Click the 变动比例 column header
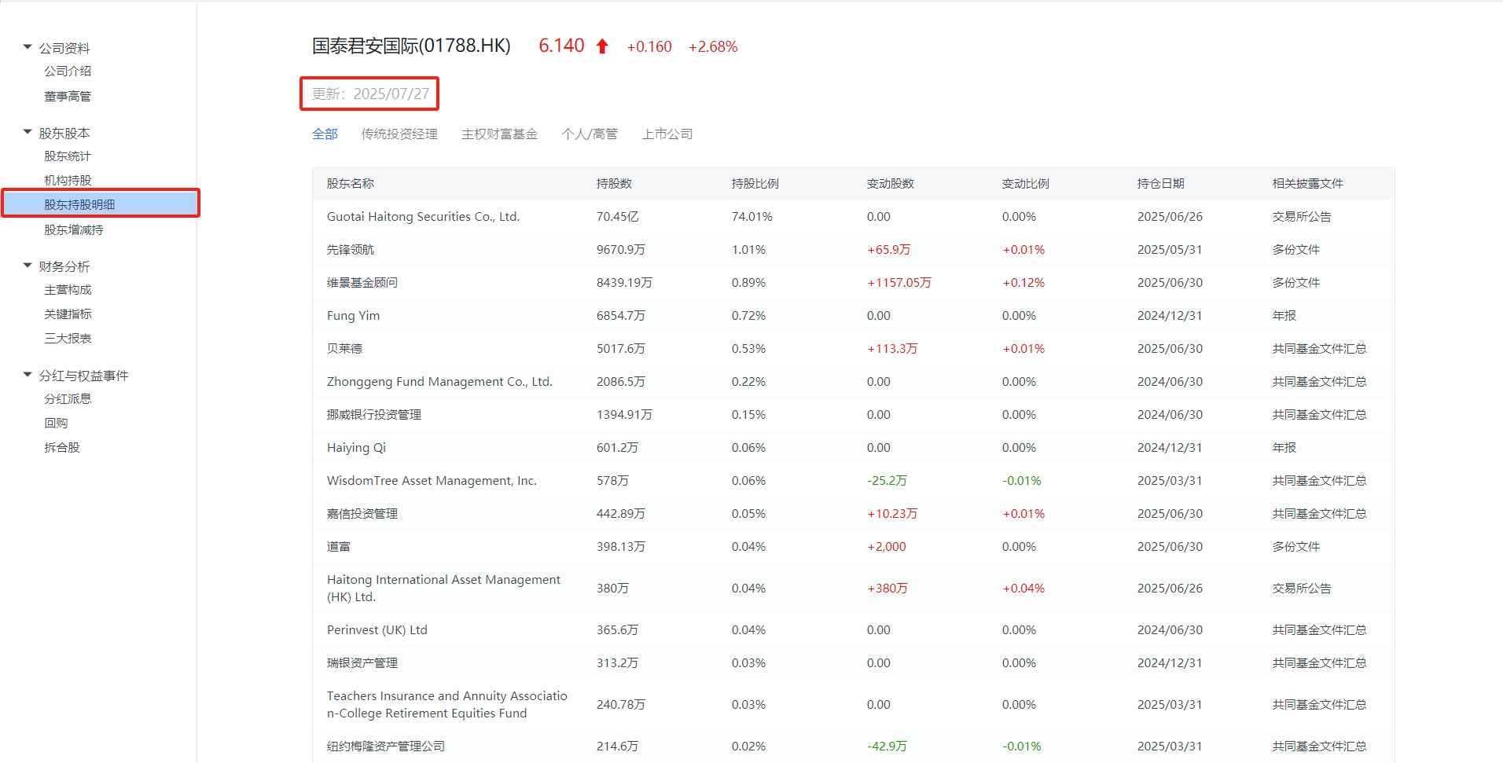The height and width of the screenshot is (763, 1503). point(1026,183)
